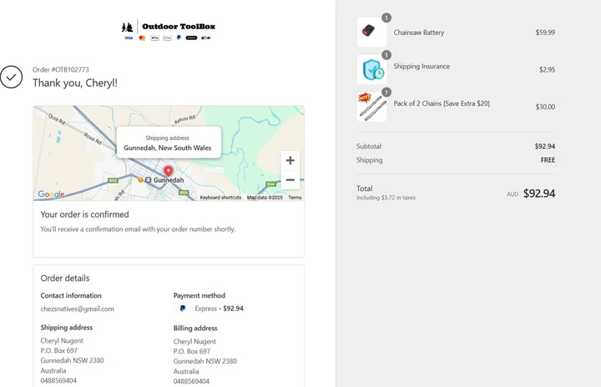Screen dimensions: 601x387
Task: Click the quantity badge on Chainsaw Battery
Action: [x=386, y=18]
